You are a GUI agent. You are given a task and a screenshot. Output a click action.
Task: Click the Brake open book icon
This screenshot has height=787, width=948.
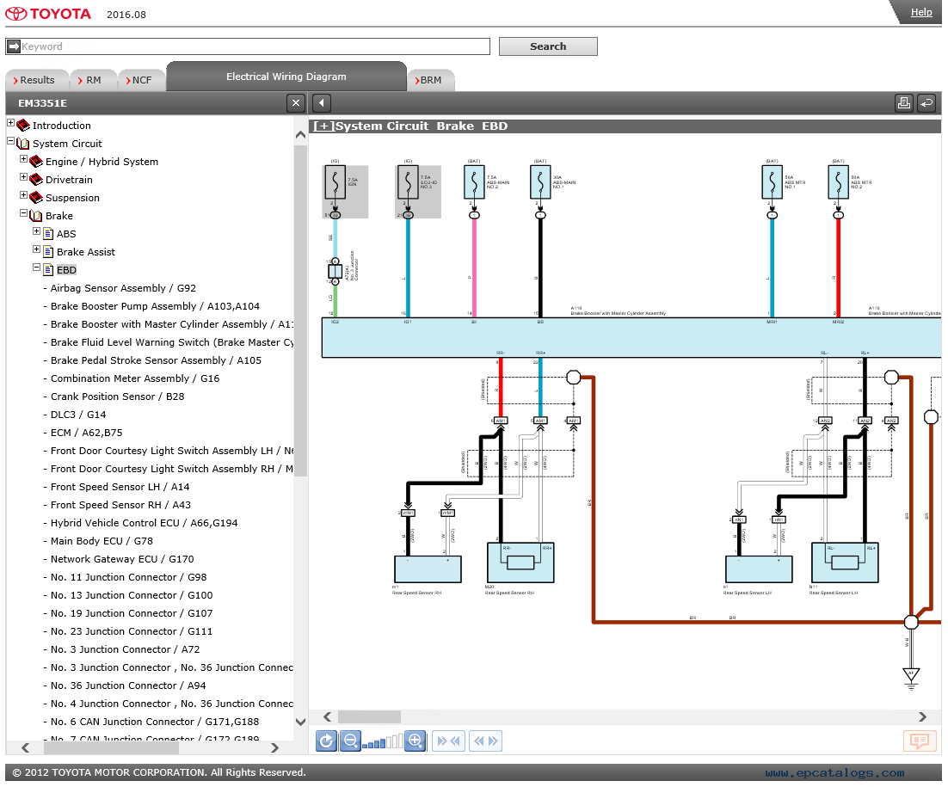[x=36, y=216]
